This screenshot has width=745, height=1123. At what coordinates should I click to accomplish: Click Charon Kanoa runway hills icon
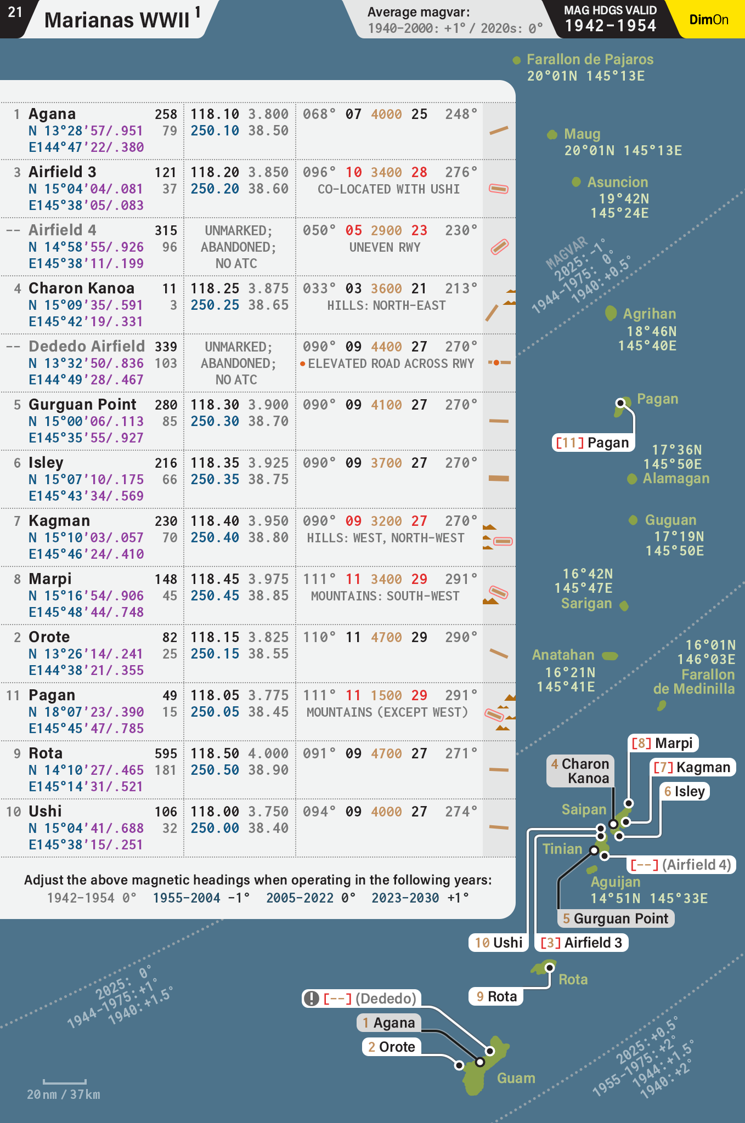500,305
